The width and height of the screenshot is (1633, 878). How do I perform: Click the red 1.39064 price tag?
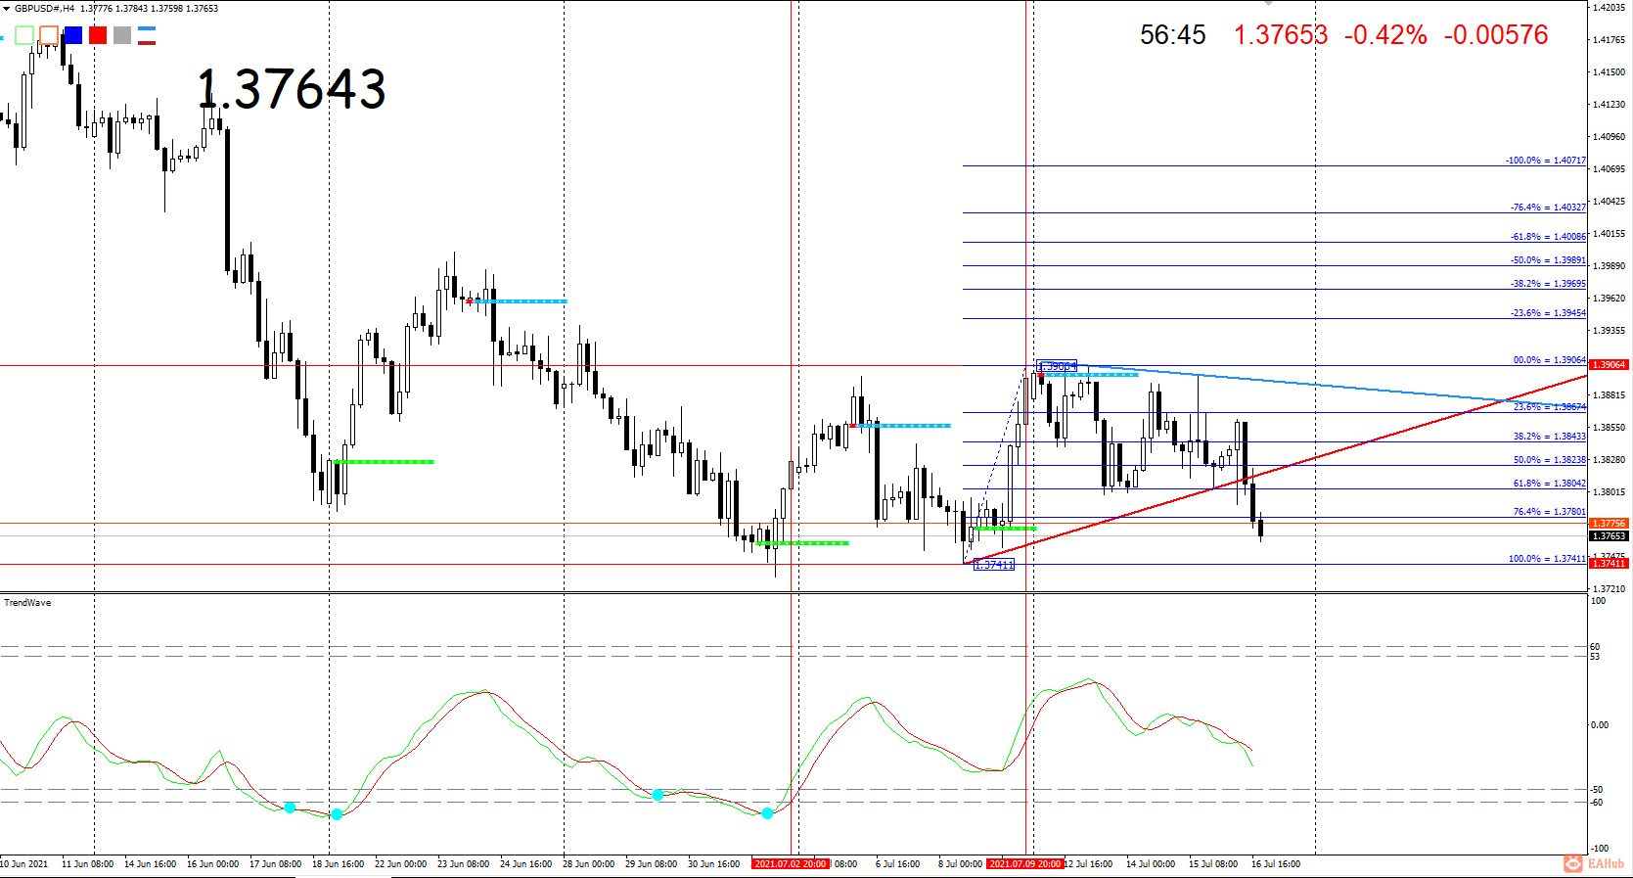click(x=1610, y=365)
